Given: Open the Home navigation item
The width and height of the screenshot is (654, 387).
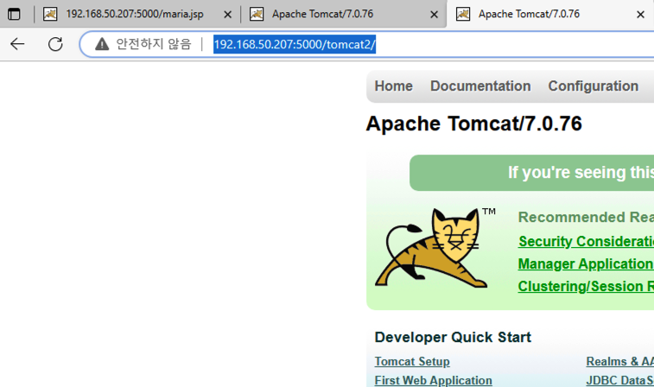Looking at the screenshot, I should [x=393, y=86].
